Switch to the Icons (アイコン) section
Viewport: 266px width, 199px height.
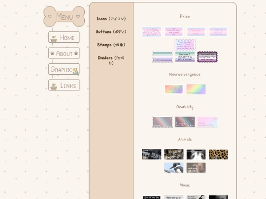(x=111, y=19)
